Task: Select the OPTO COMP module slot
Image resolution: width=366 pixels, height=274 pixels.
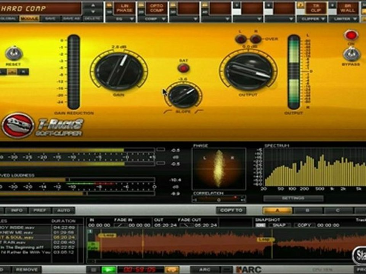Action: pos(157,8)
